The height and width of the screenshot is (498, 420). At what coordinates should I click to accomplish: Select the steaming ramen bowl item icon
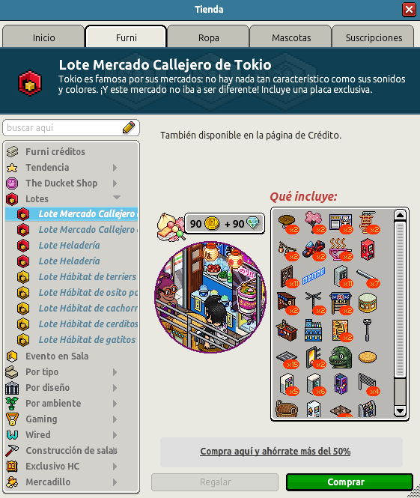pyautogui.click(x=341, y=249)
